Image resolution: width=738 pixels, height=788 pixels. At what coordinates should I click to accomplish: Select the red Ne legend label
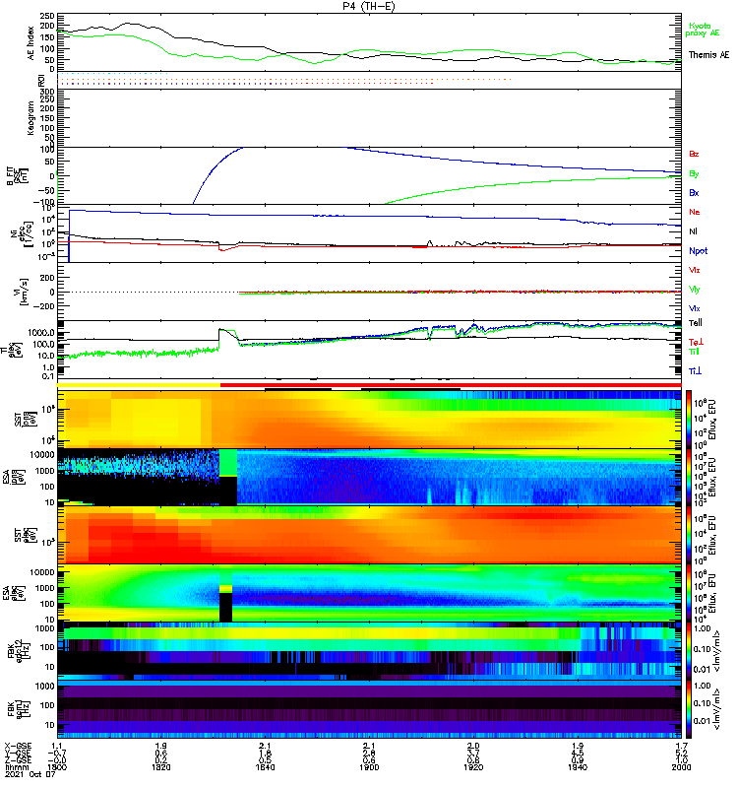point(695,212)
